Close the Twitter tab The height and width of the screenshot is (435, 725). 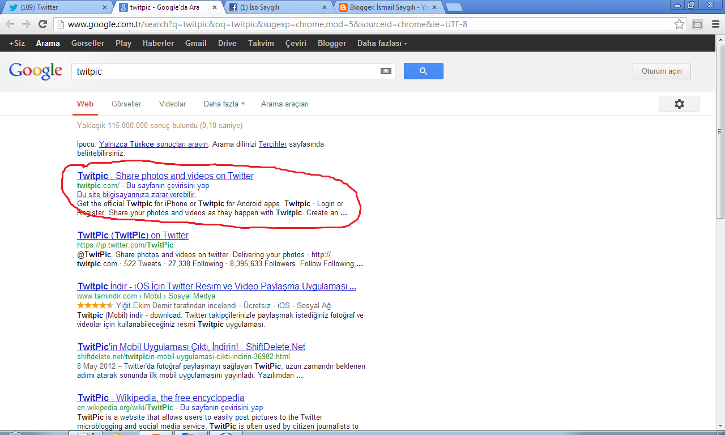tap(105, 7)
